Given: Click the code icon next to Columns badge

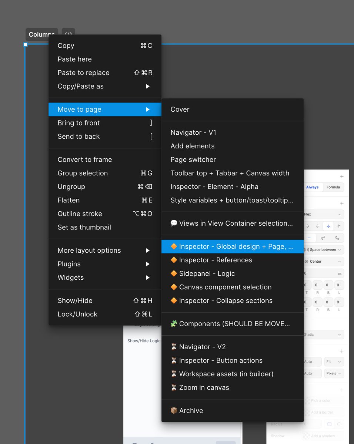Looking at the screenshot, I should pyautogui.click(x=68, y=34).
